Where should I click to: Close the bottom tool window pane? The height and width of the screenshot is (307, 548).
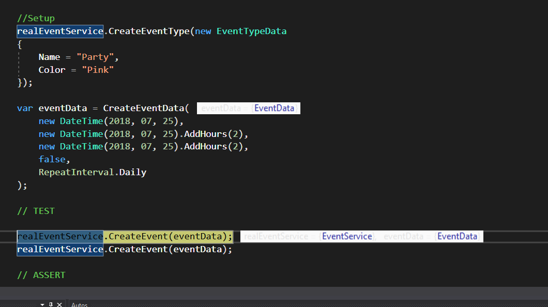[x=59, y=304]
